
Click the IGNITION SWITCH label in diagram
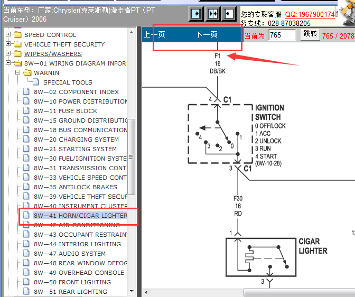(x=269, y=112)
